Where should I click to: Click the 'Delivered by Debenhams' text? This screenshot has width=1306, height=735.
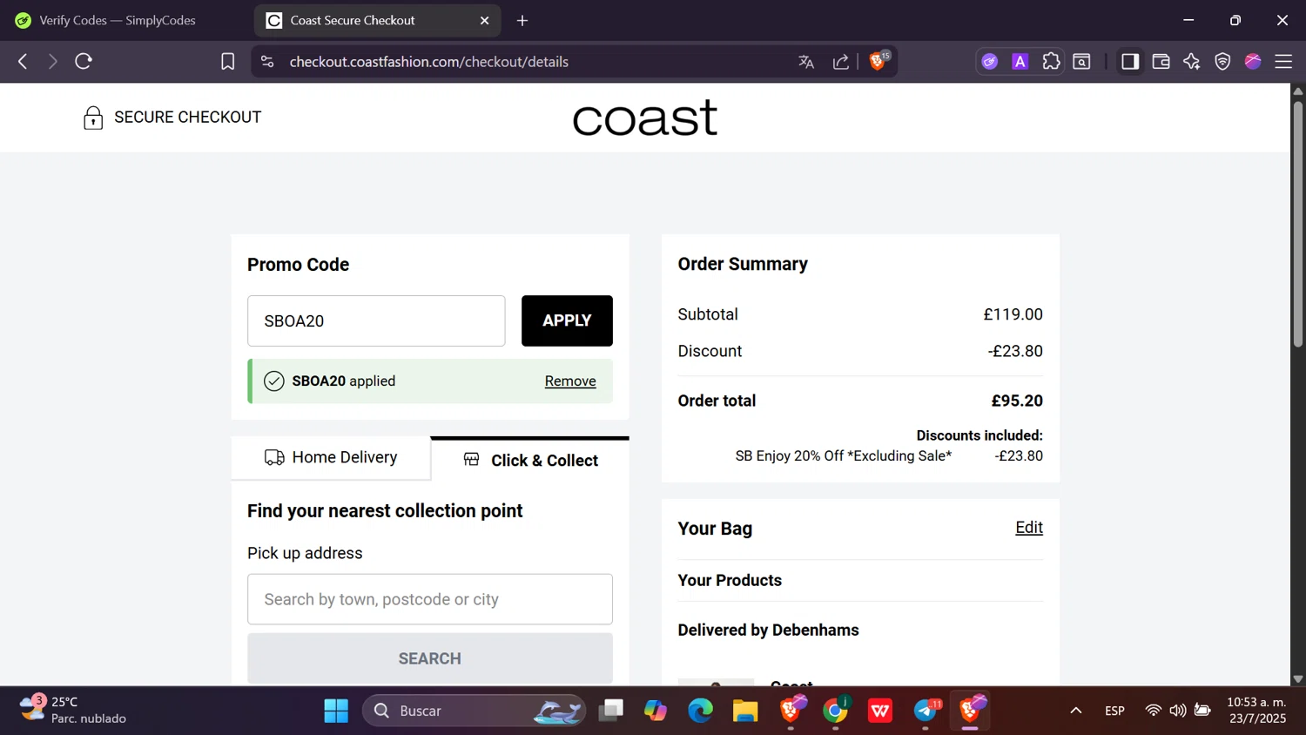click(769, 630)
